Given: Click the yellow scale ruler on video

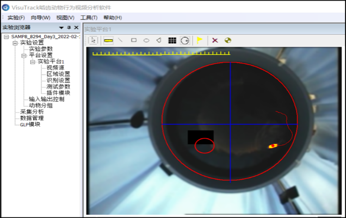Looking at the screenshot, I should pyautogui.click(x=162, y=53).
